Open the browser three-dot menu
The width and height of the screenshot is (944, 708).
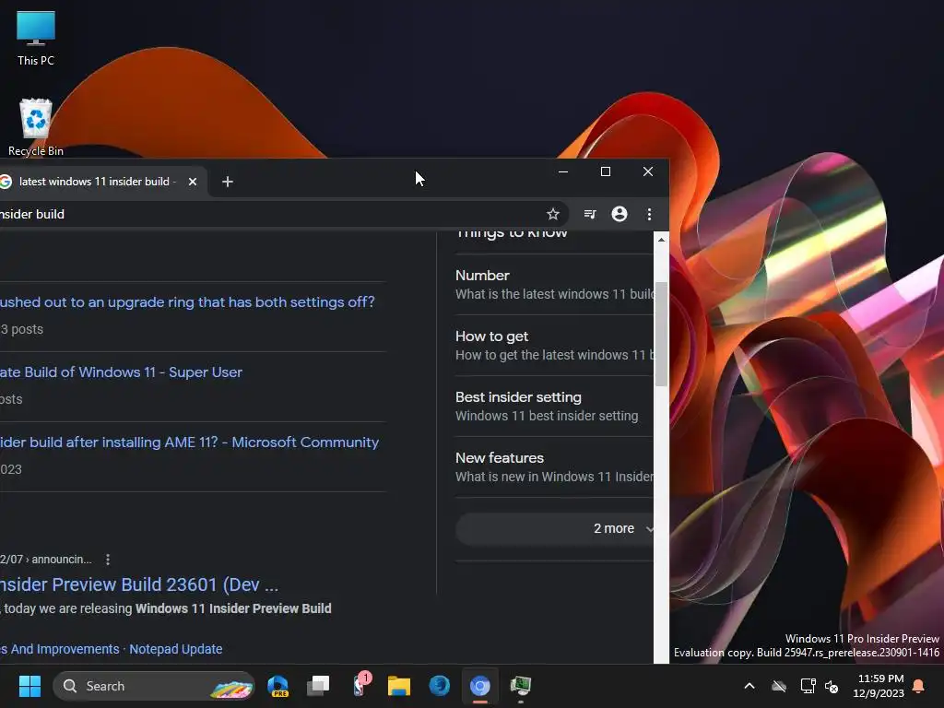tap(649, 214)
